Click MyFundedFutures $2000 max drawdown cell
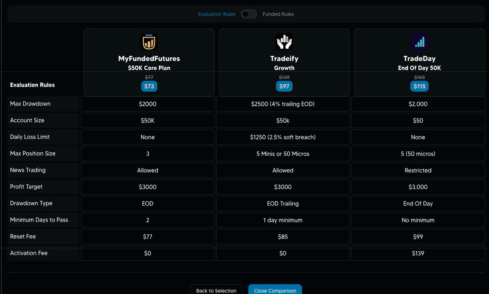Viewport: 489px width, 294px height. click(x=148, y=104)
